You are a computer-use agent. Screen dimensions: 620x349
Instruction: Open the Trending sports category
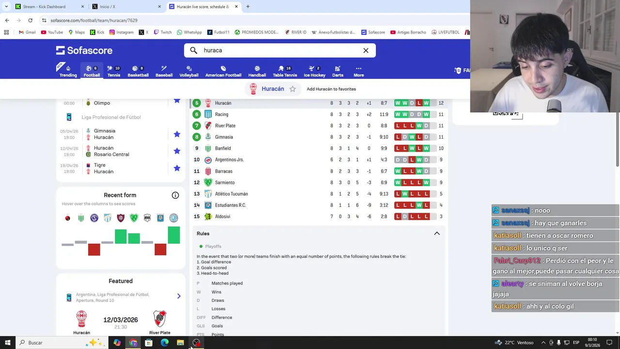[68, 71]
